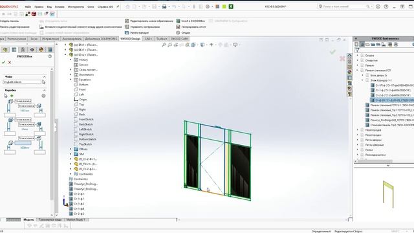Collapse the Коробка section
This screenshot has height=233, width=414.
[45, 91]
